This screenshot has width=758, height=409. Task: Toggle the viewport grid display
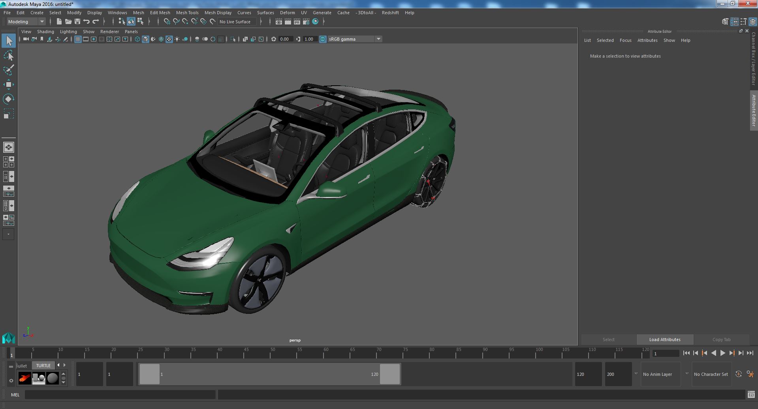coord(77,39)
